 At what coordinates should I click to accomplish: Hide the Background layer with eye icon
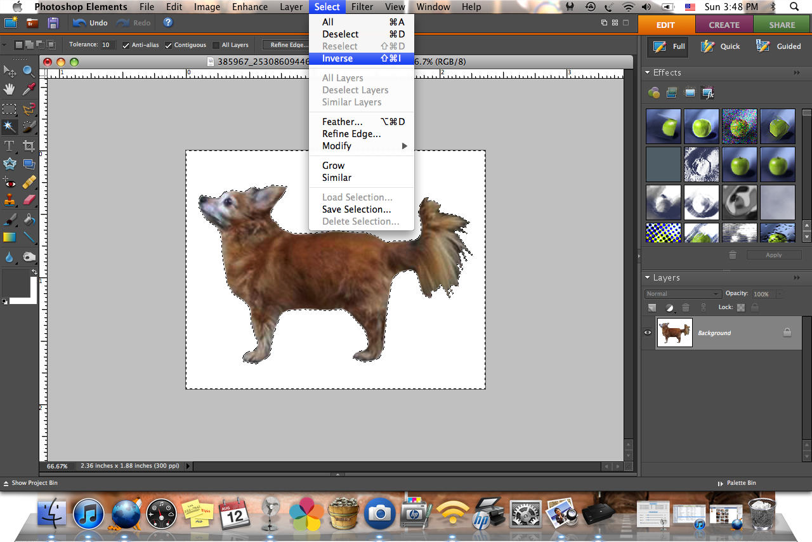click(x=648, y=332)
